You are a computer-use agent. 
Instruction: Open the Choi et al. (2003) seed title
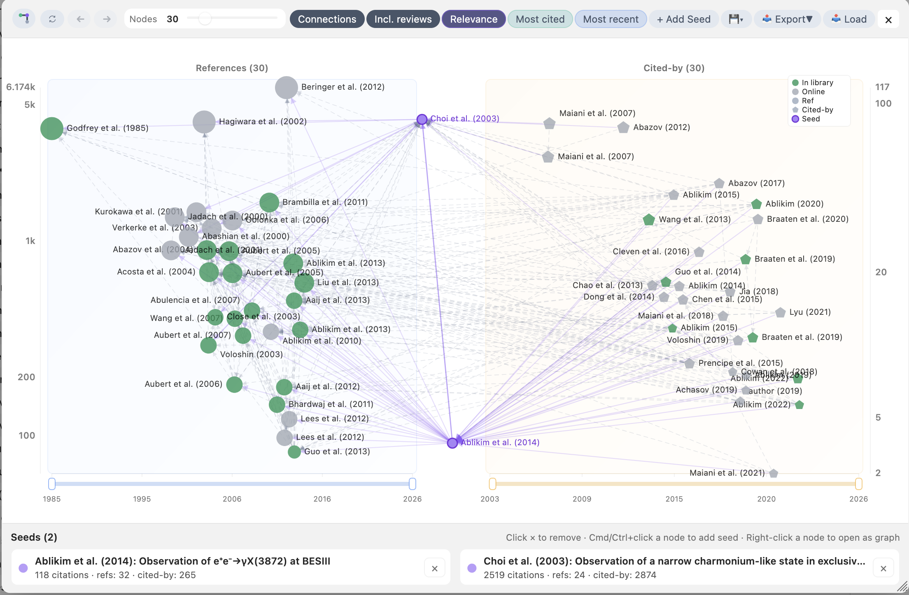pyautogui.click(x=674, y=561)
